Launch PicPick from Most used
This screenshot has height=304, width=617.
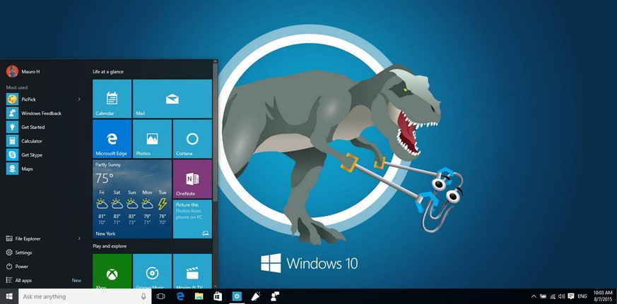pos(43,99)
